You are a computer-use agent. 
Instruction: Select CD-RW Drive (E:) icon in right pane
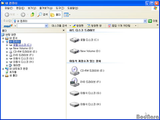pyautogui.click(x=75, y=71)
